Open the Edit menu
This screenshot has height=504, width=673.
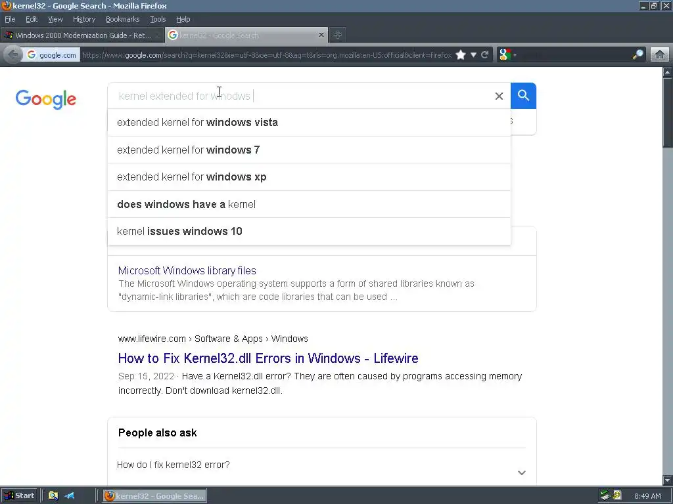point(32,19)
